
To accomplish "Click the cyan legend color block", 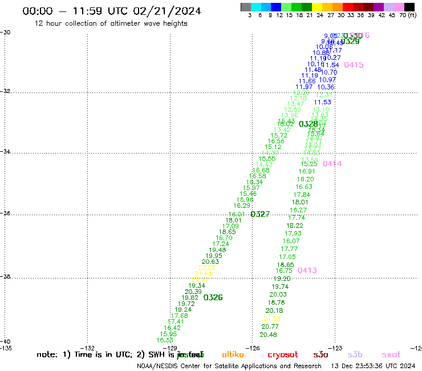I will pyautogui.click(x=255, y=7).
